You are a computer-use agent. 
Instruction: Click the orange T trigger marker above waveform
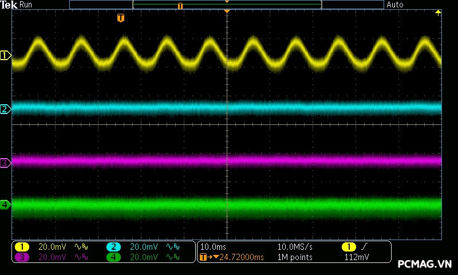click(120, 18)
